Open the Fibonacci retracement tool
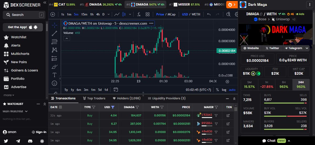The width and height of the screenshot is (315, 145). tap(54, 42)
